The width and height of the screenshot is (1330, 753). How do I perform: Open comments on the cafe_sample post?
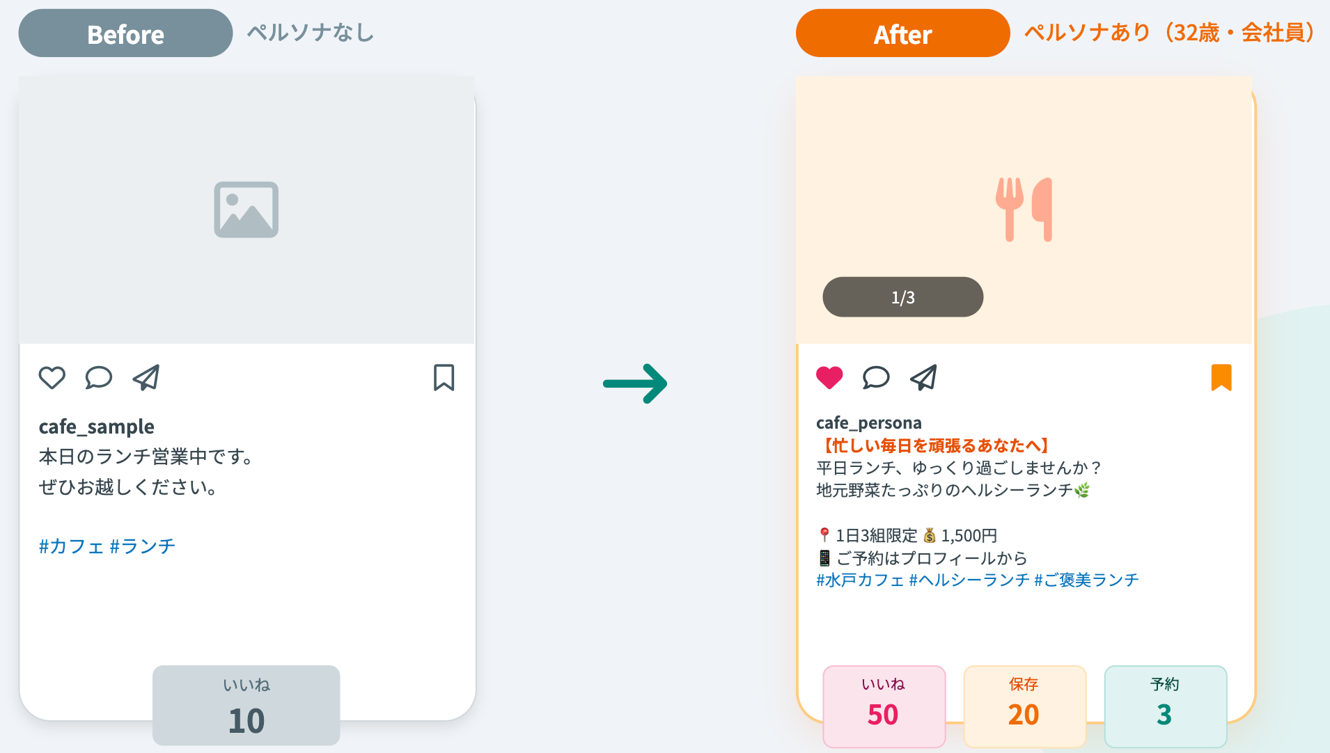pyautogui.click(x=99, y=377)
